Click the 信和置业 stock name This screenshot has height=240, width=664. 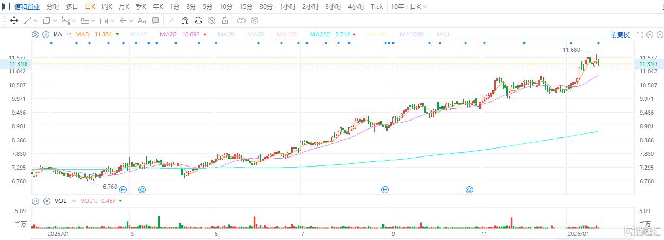(27, 7)
